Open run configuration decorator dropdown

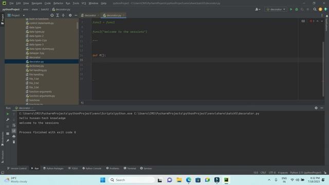[276, 9]
